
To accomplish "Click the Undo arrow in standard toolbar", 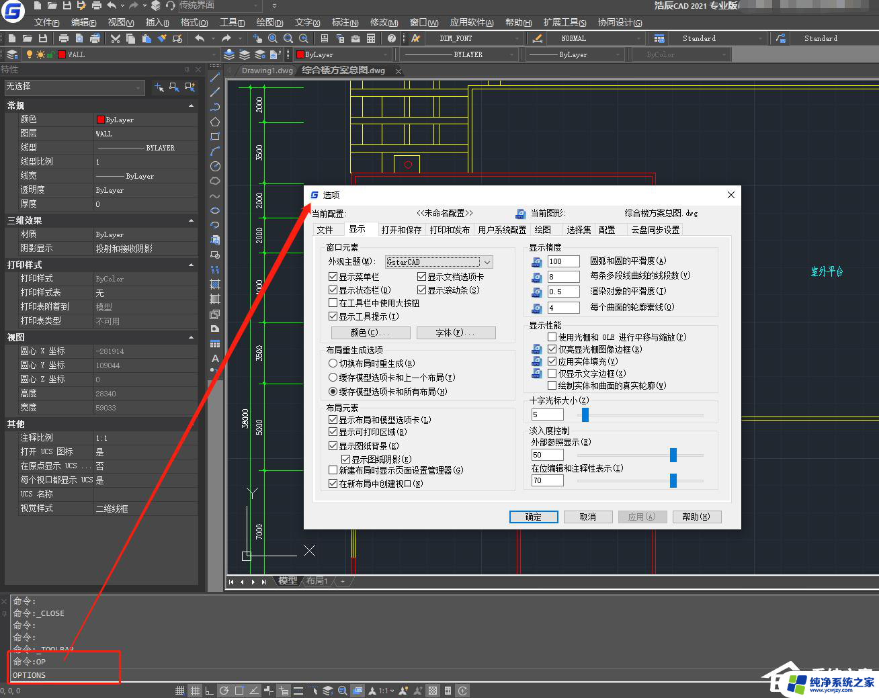I will click(x=200, y=38).
